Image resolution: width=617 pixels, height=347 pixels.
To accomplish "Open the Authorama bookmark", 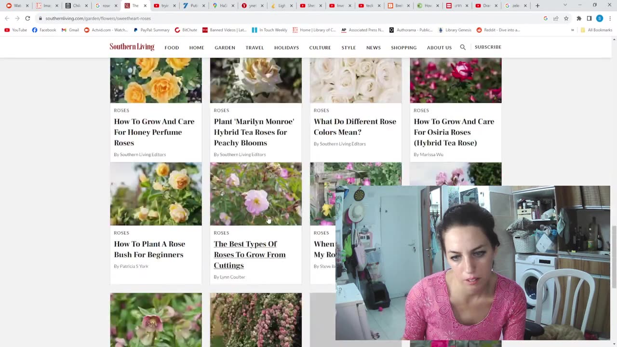I will tap(411, 30).
